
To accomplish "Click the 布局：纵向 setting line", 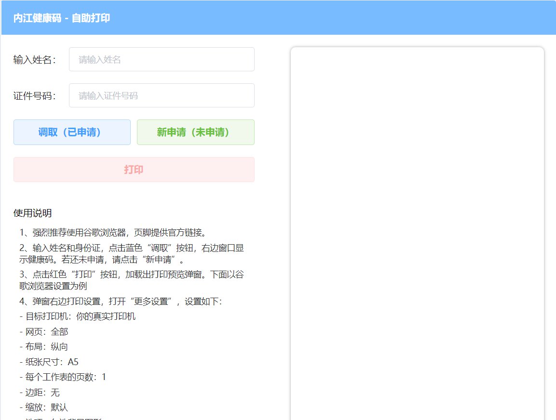I will click(44, 347).
